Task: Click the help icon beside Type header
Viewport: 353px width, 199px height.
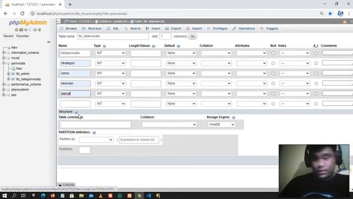Action: [x=104, y=46]
